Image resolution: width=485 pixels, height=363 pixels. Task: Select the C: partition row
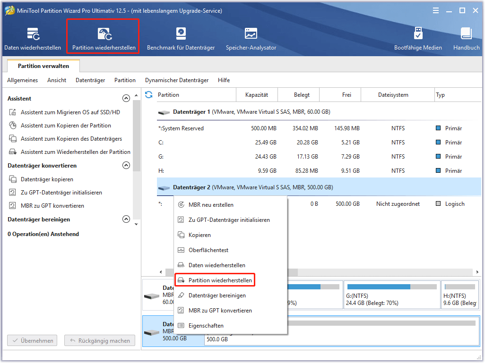[319, 143]
